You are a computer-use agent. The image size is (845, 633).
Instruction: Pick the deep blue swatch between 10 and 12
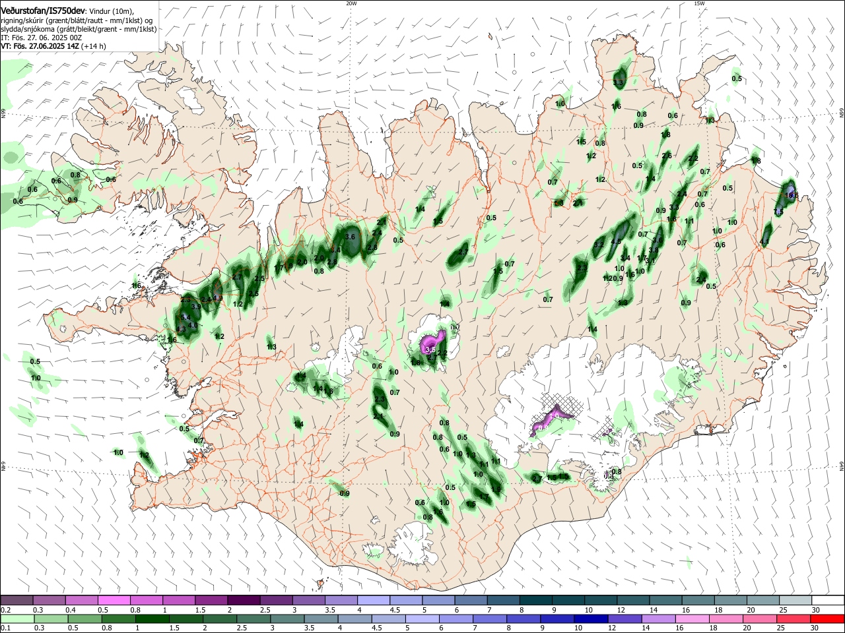[x=590, y=619]
